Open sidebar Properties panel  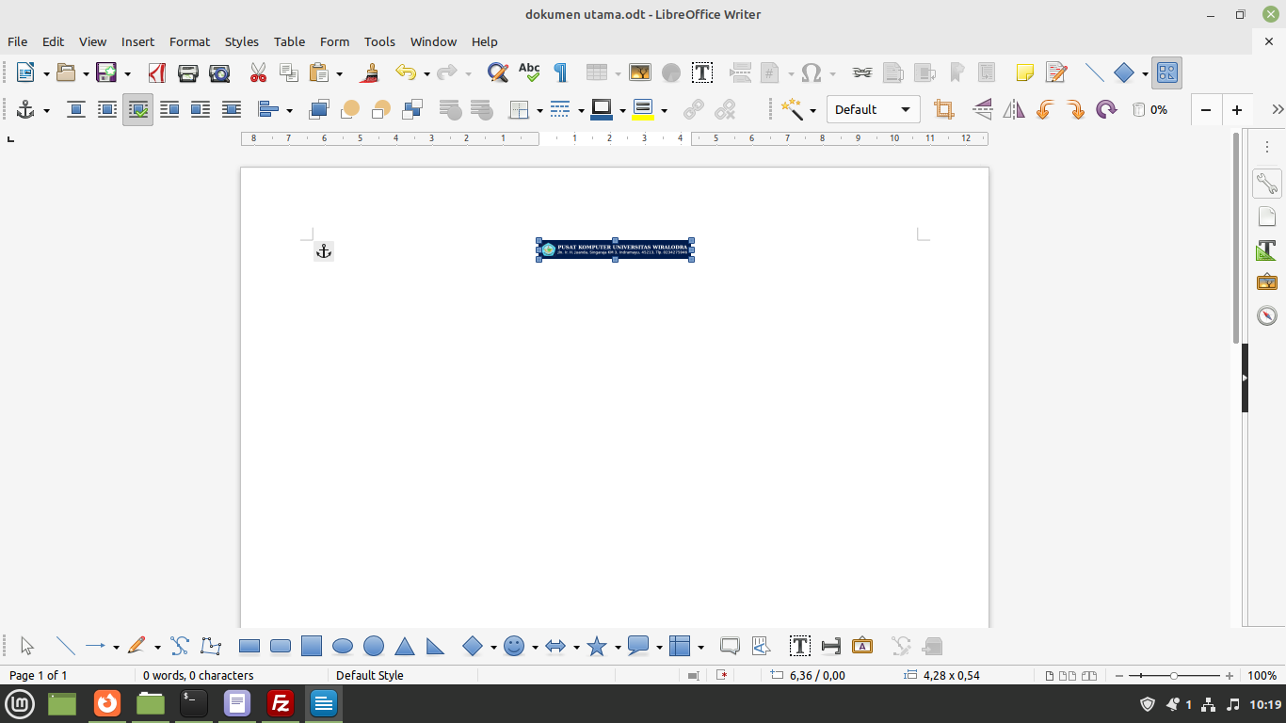tap(1267, 184)
